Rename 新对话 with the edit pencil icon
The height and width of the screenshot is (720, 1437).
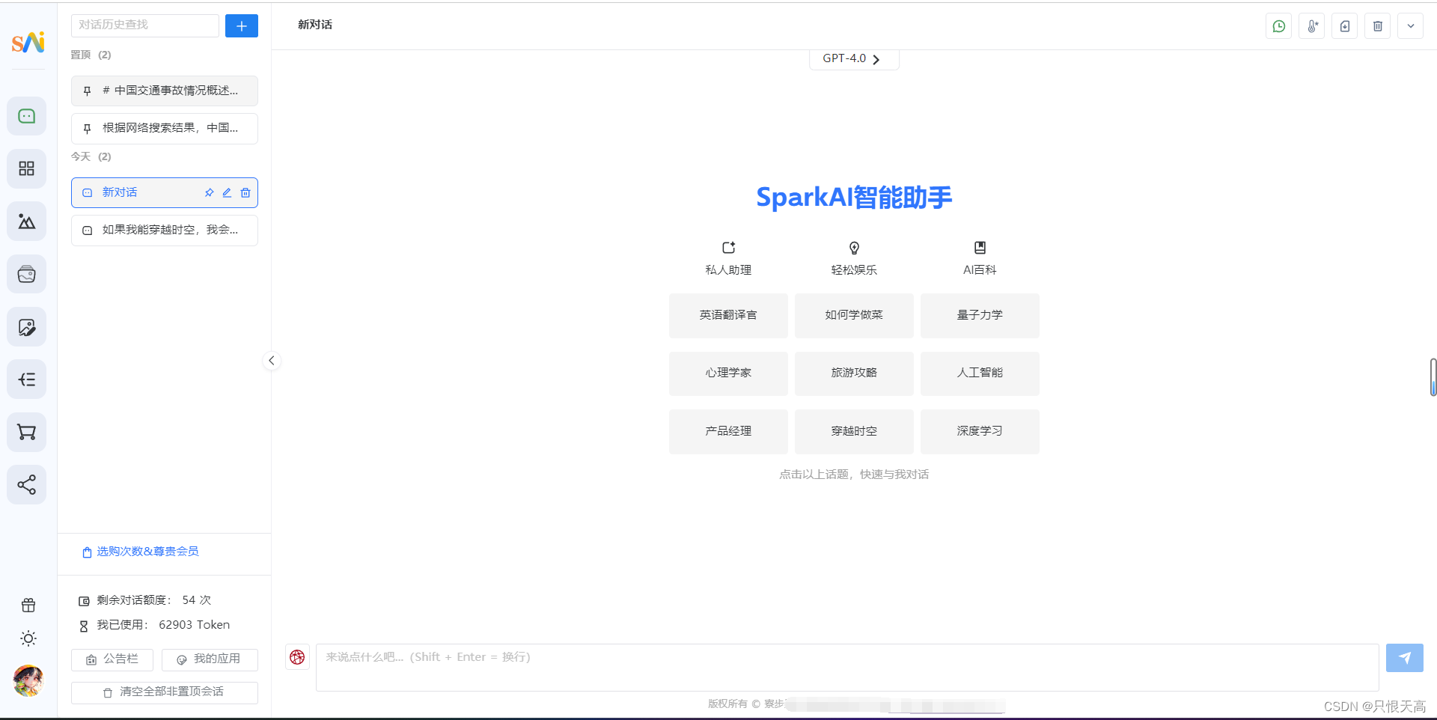coord(227,192)
